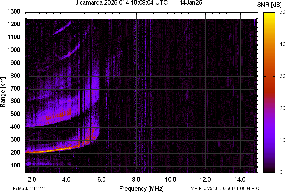Click the range tick label '100'
This screenshot has width=285, height=192.
point(15,165)
